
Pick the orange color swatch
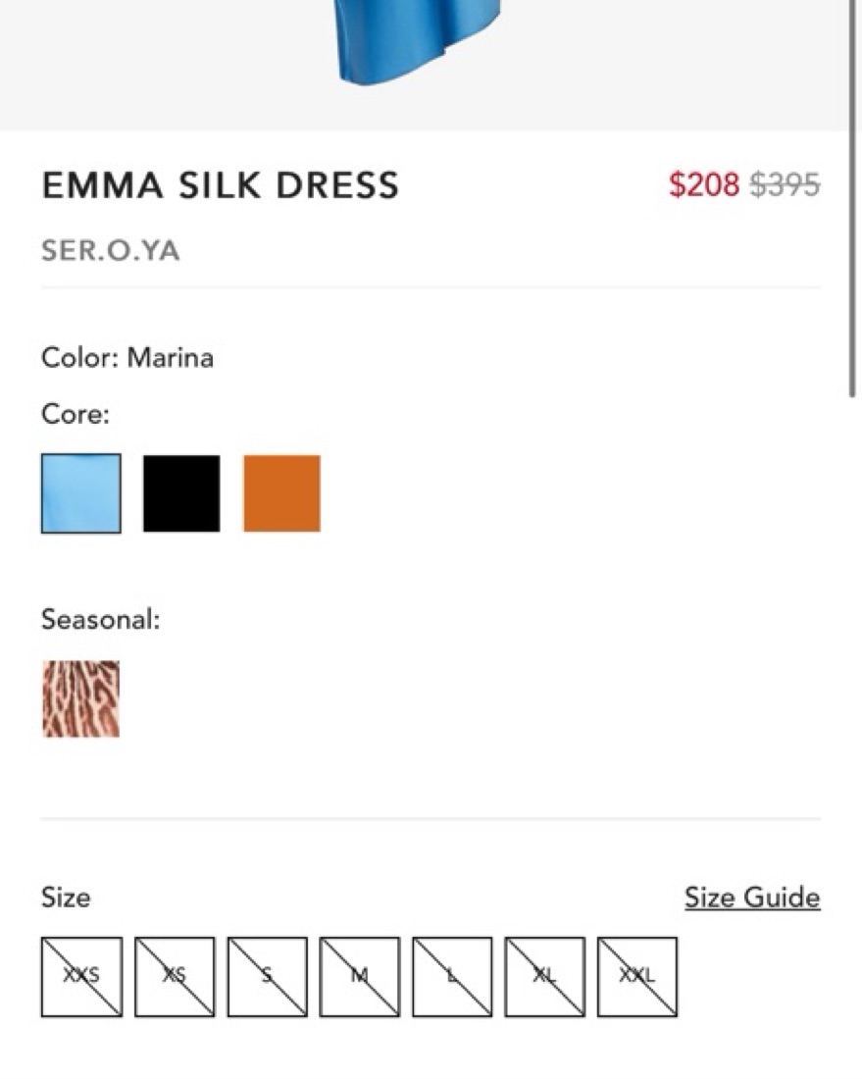click(282, 493)
